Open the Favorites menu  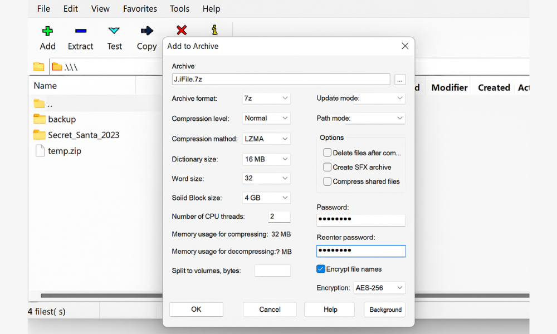[140, 8]
